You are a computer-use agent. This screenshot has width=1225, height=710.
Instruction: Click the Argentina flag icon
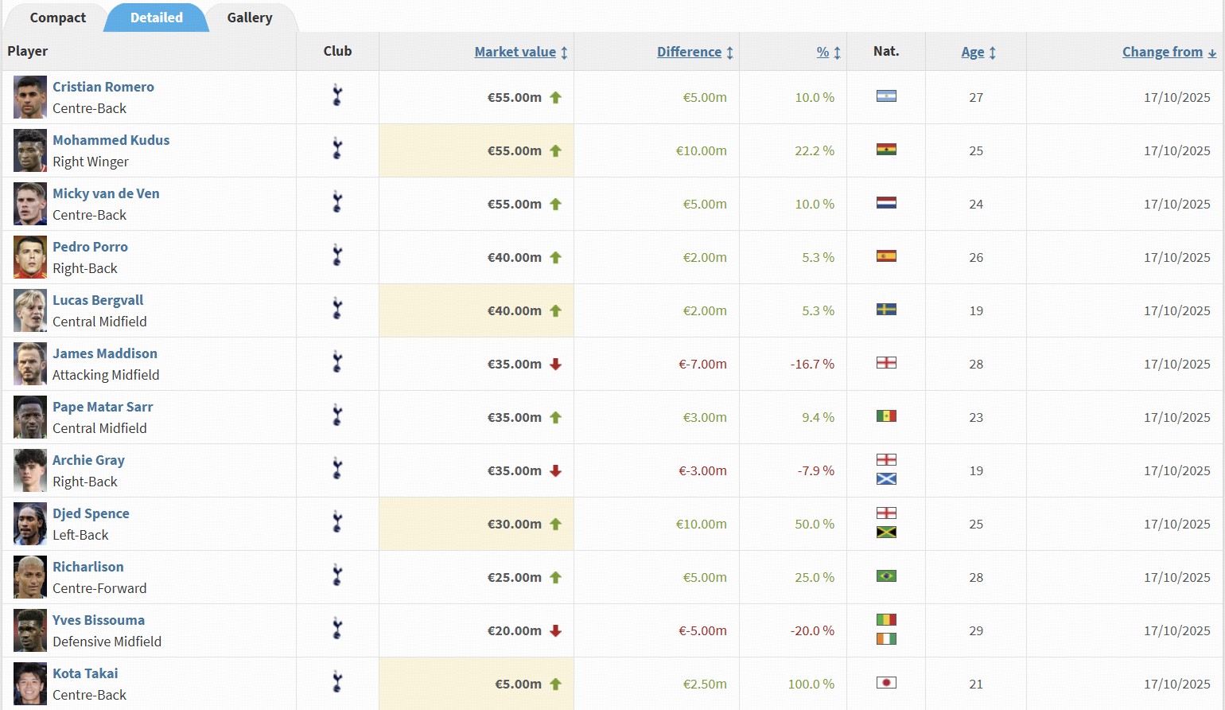click(x=886, y=96)
